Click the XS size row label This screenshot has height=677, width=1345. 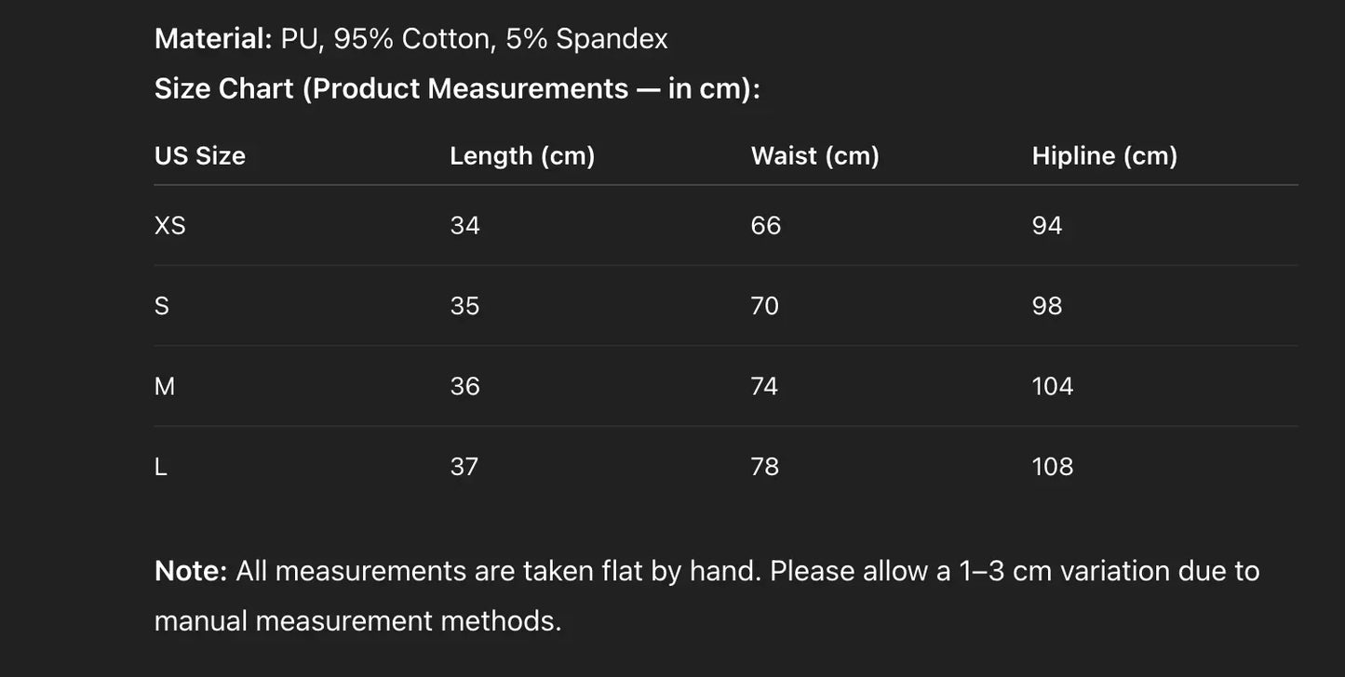(x=169, y=226)
